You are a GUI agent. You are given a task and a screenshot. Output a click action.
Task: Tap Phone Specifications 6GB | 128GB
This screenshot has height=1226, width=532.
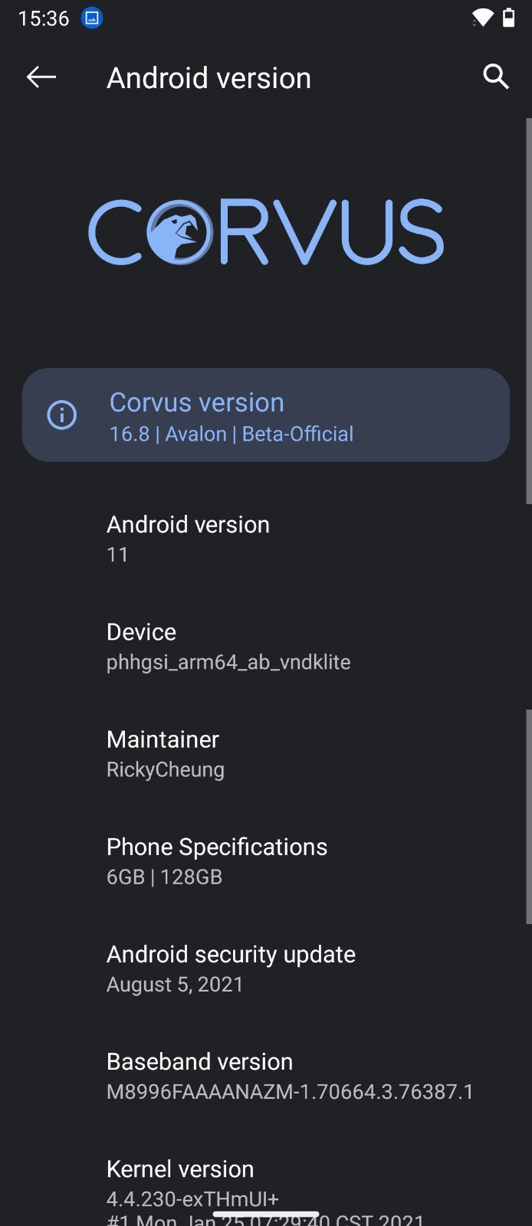point(266,861)
